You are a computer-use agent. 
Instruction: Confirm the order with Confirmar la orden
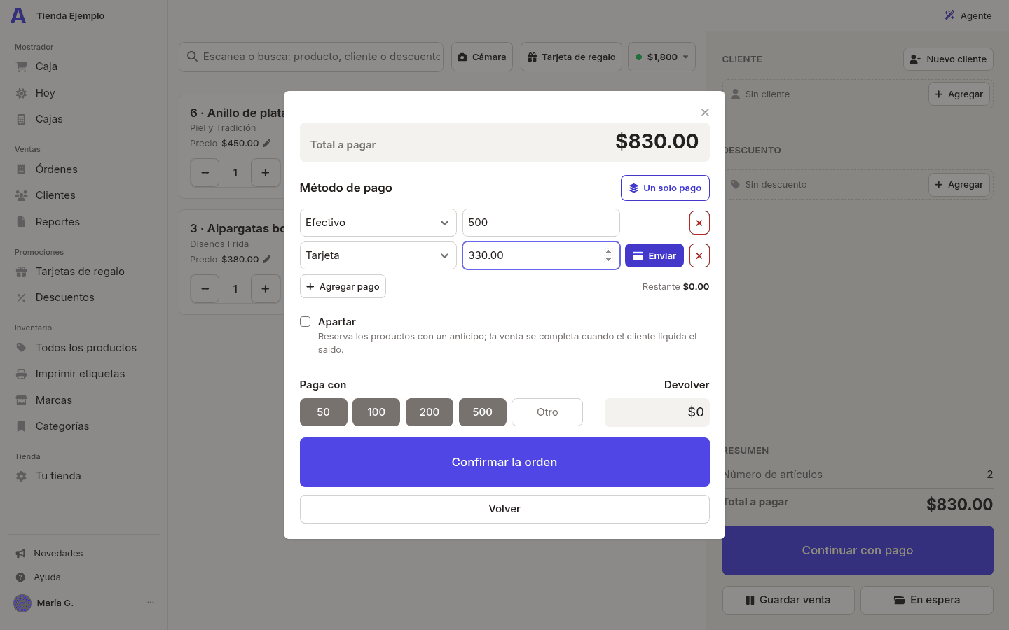pos(504,462)
